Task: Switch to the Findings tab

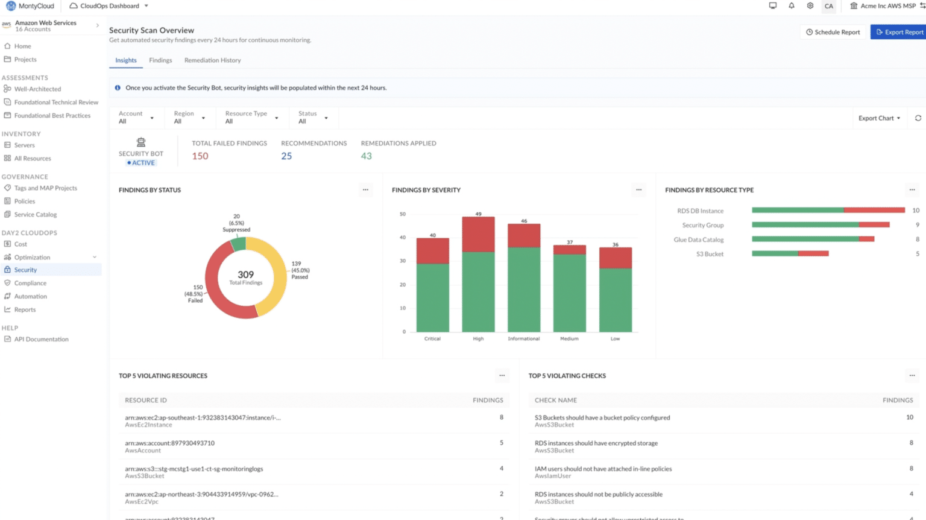Action: 160,60
